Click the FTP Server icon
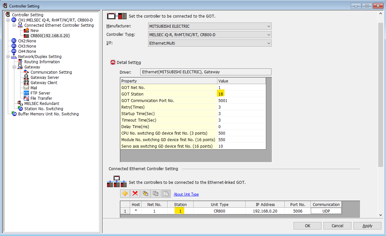 point(26,93)
